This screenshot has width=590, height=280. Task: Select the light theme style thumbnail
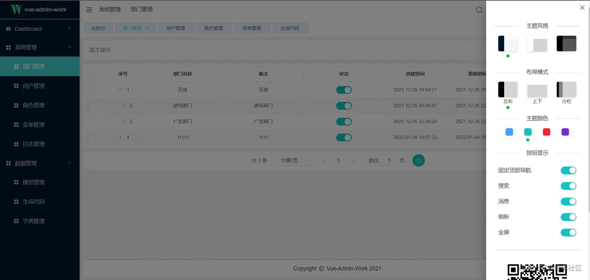[x=537, y=43]
